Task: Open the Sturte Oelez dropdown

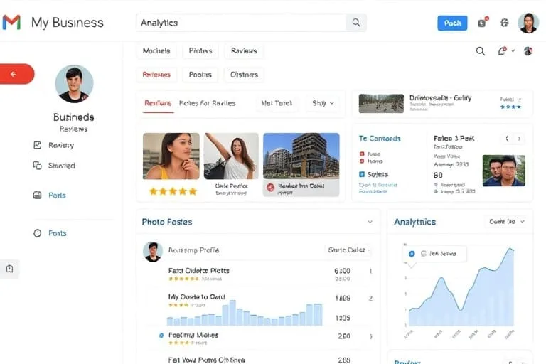Action: tap(348, 250)
